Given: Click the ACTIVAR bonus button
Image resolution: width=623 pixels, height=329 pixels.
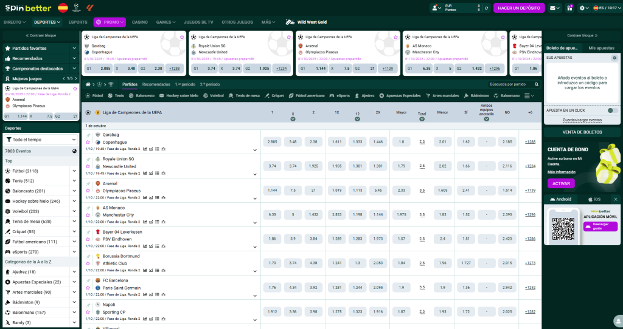Looking at the screenshot, I should [560, 183].
